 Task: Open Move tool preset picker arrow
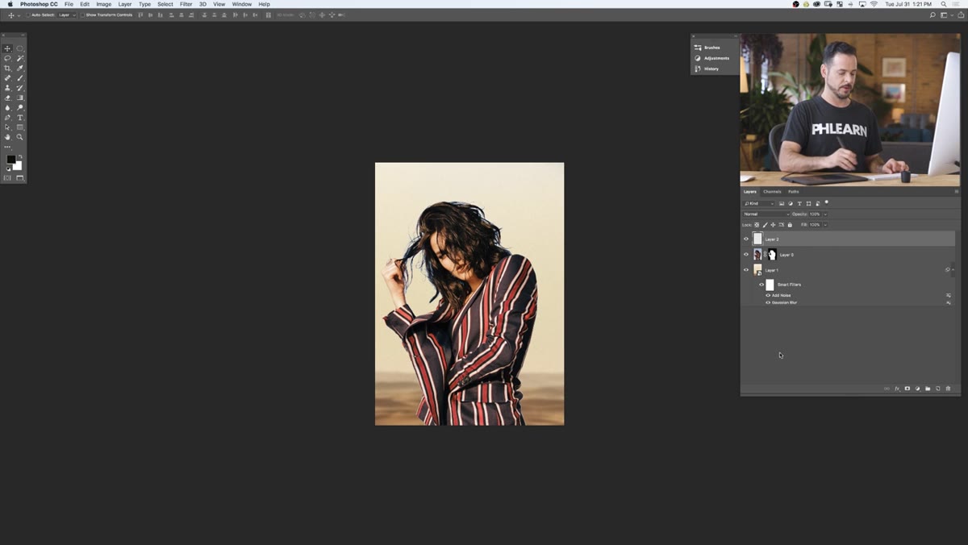[x=19, y=15]
